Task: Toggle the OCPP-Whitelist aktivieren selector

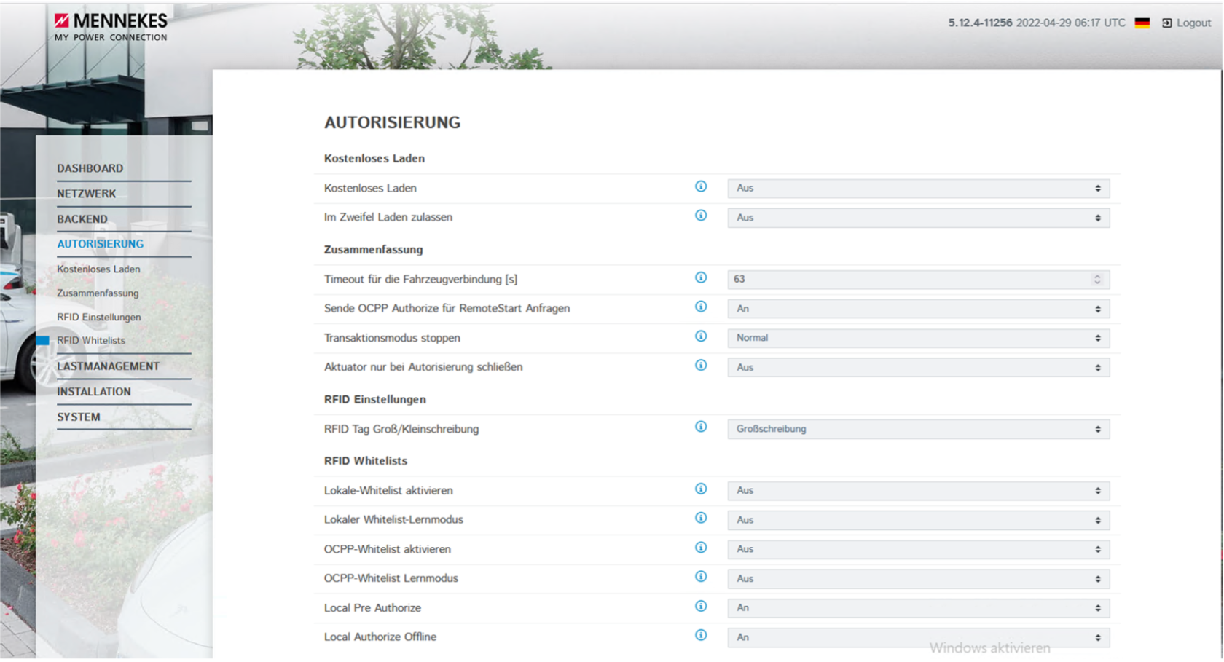Action: tap(918, 550)
